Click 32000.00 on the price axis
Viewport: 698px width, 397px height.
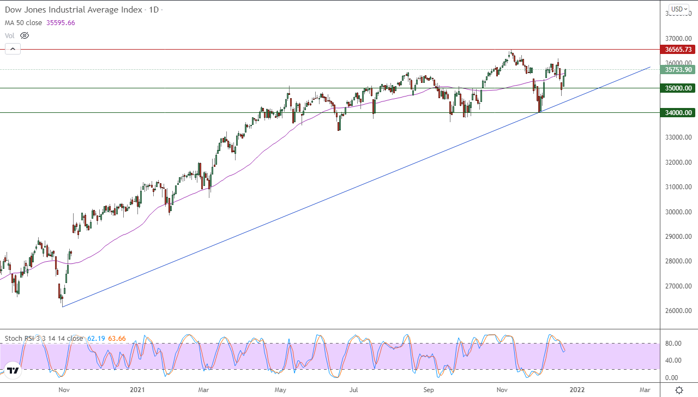pos(679,163)
